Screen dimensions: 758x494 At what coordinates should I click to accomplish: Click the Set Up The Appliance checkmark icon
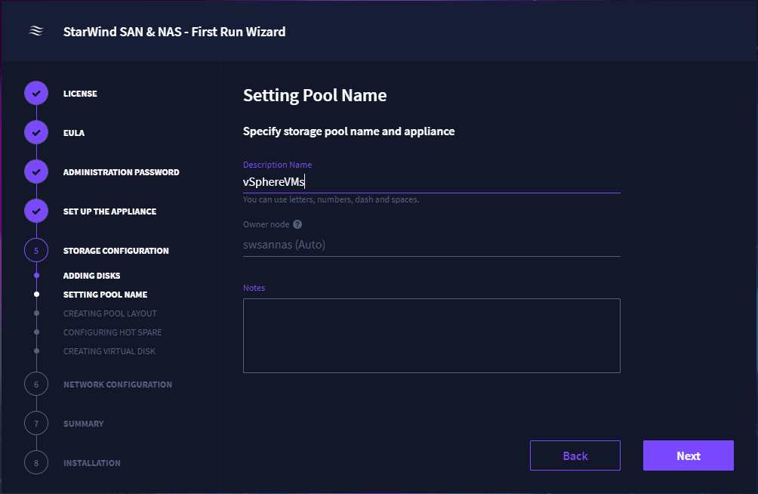[x=35, y=211]
